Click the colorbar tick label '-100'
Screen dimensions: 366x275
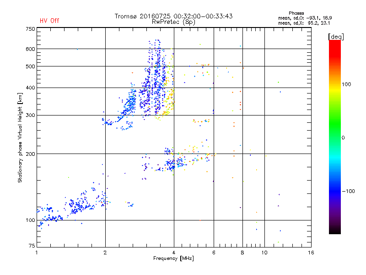348,191
